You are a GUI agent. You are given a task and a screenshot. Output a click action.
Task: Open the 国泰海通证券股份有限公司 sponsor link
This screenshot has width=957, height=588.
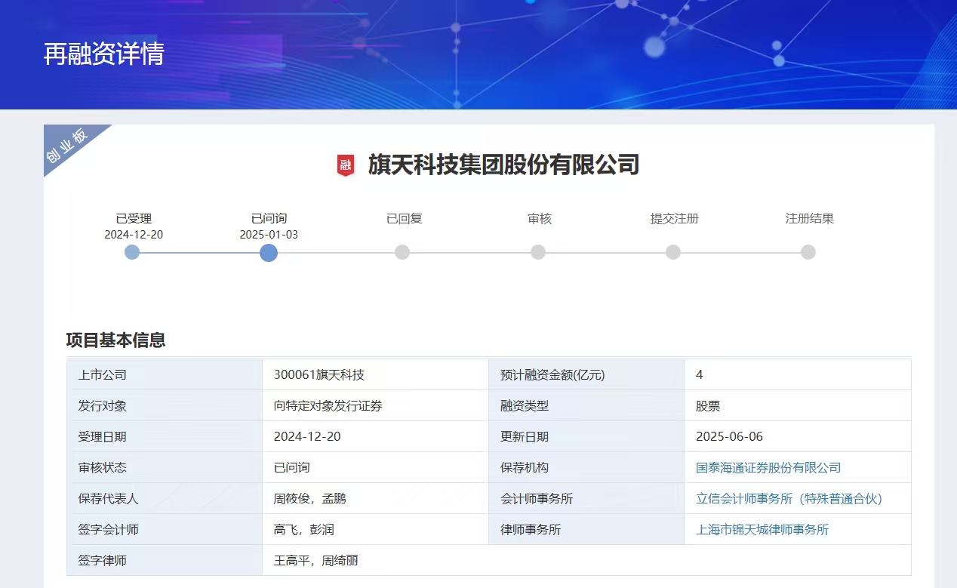[768, 468]
